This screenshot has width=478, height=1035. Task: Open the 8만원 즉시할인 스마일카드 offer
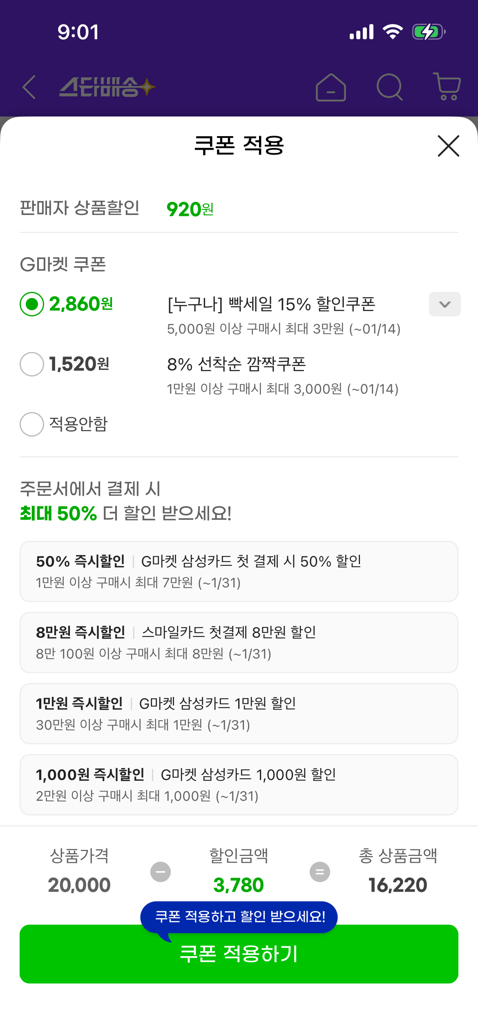pos(239,643)
